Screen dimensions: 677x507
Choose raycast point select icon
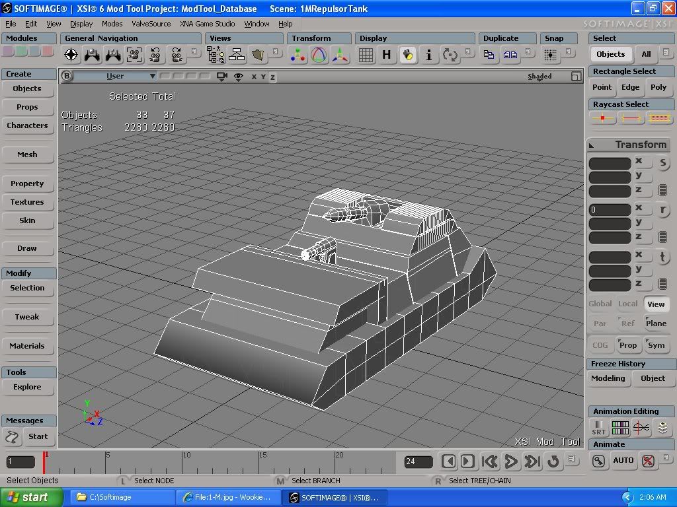coord(602,118)
